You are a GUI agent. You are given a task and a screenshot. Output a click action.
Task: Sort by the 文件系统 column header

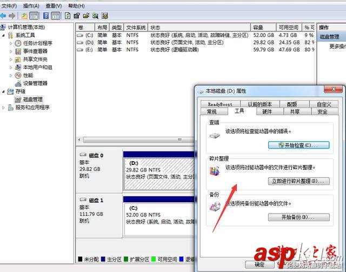136,28
